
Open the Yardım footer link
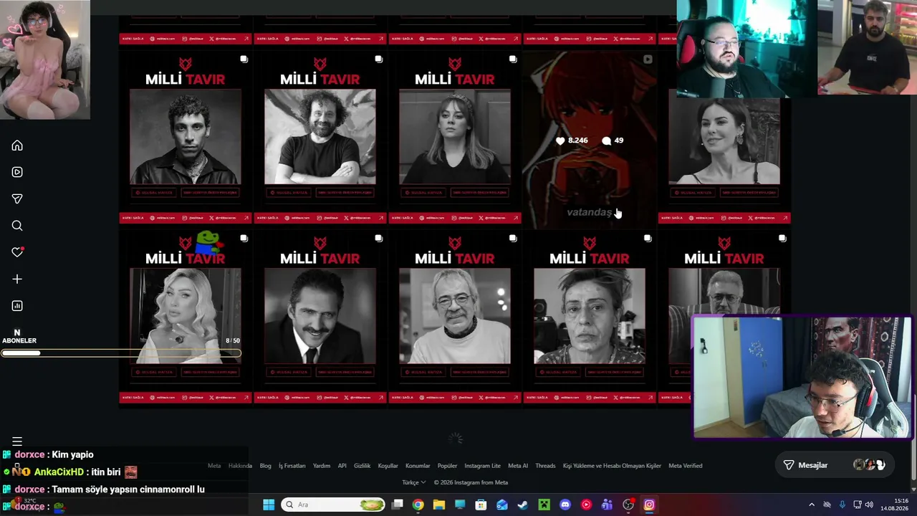pyautogui.click(x=322, y=466)
